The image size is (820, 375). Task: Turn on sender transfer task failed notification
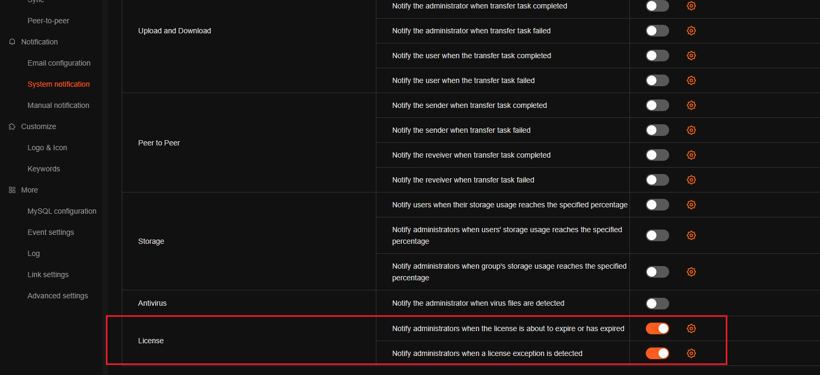[x=657, y=130]
